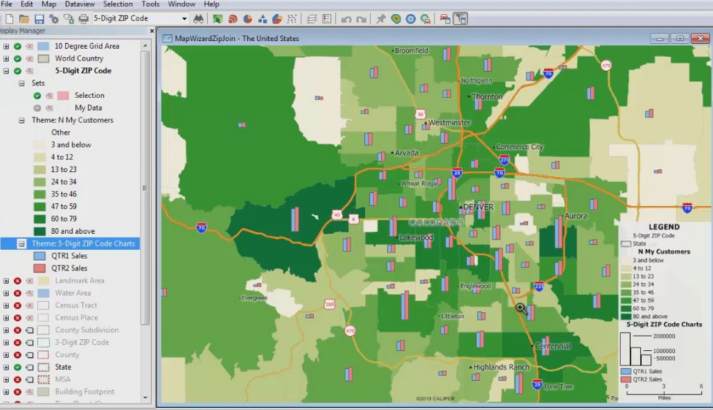This screenshot has height=410, width=713.
Task: Close the Display Manager panel
Action: point(152,31)
